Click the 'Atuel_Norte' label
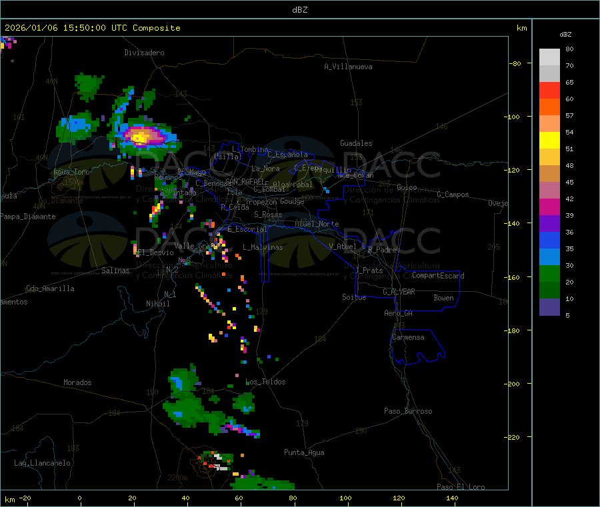The height and width of the screenshot is (507, 600). click(x=317, y=224)
